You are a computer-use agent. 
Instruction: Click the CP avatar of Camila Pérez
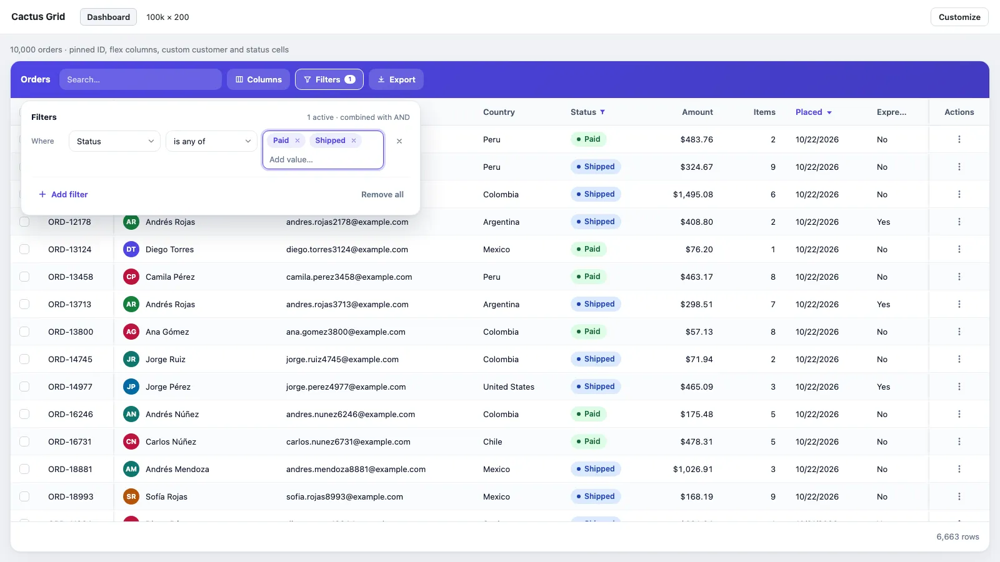[131, 277]
